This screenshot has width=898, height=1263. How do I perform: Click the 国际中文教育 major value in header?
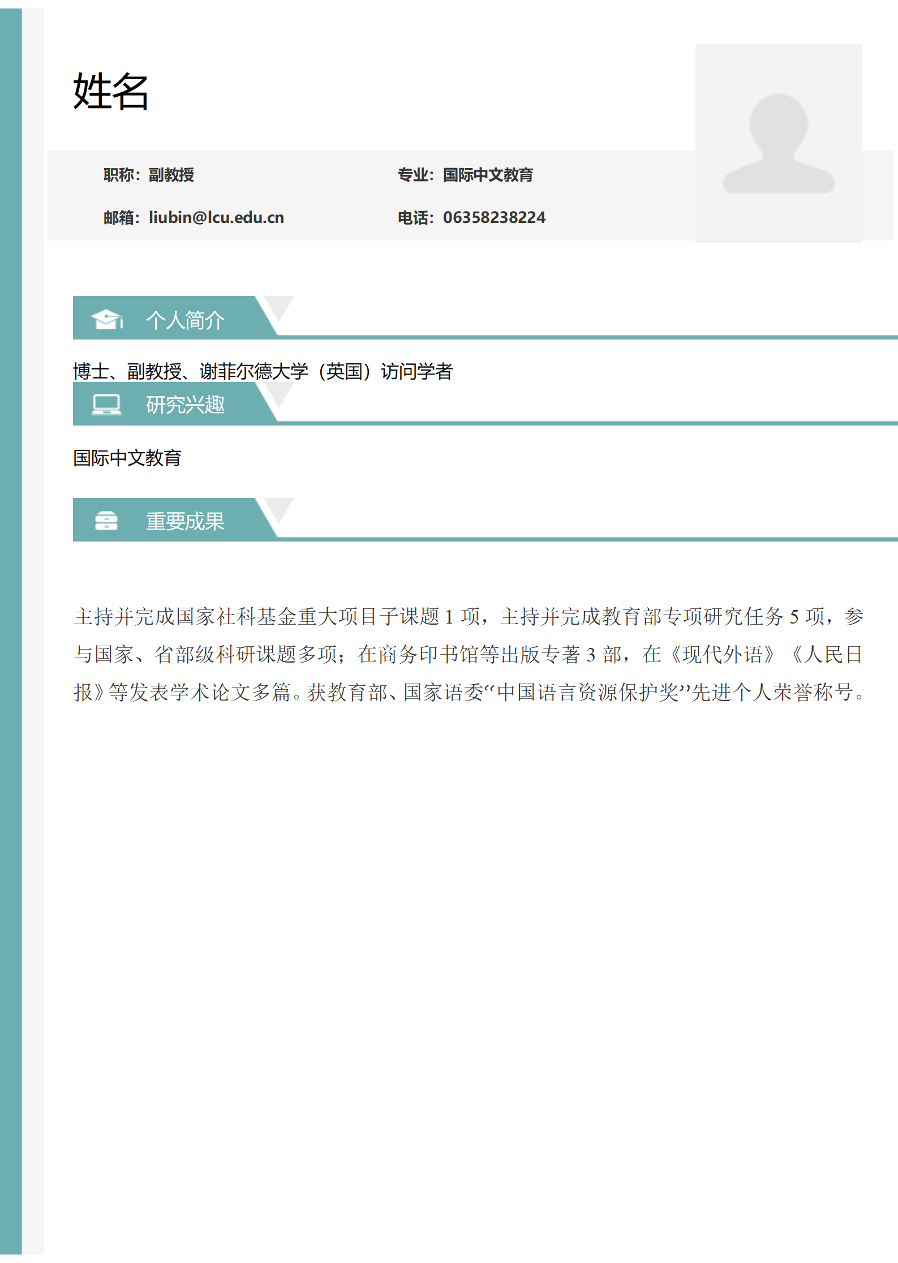tap(488, 175)
